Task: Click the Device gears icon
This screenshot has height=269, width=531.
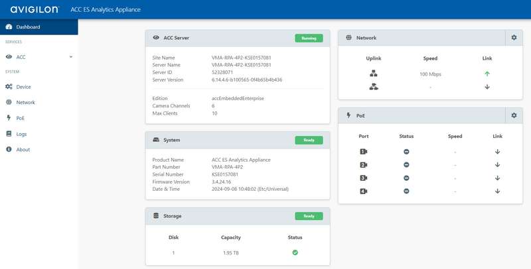Action: [9, 87]
